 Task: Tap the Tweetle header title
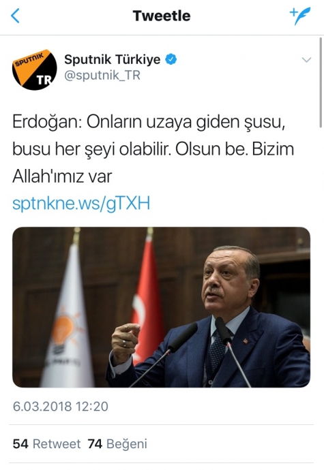click(x=162, y=16)
